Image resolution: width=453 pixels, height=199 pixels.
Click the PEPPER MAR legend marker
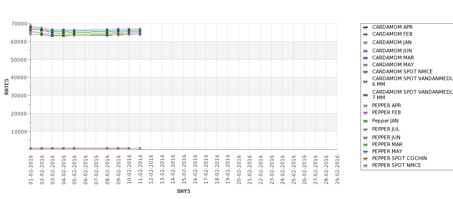pyautogui.click(x=365, y=145)
